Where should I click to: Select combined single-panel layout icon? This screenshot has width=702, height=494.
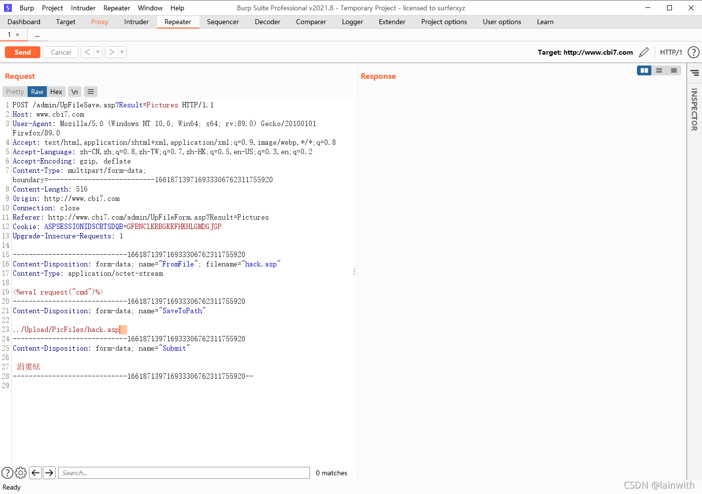point(673,70)
